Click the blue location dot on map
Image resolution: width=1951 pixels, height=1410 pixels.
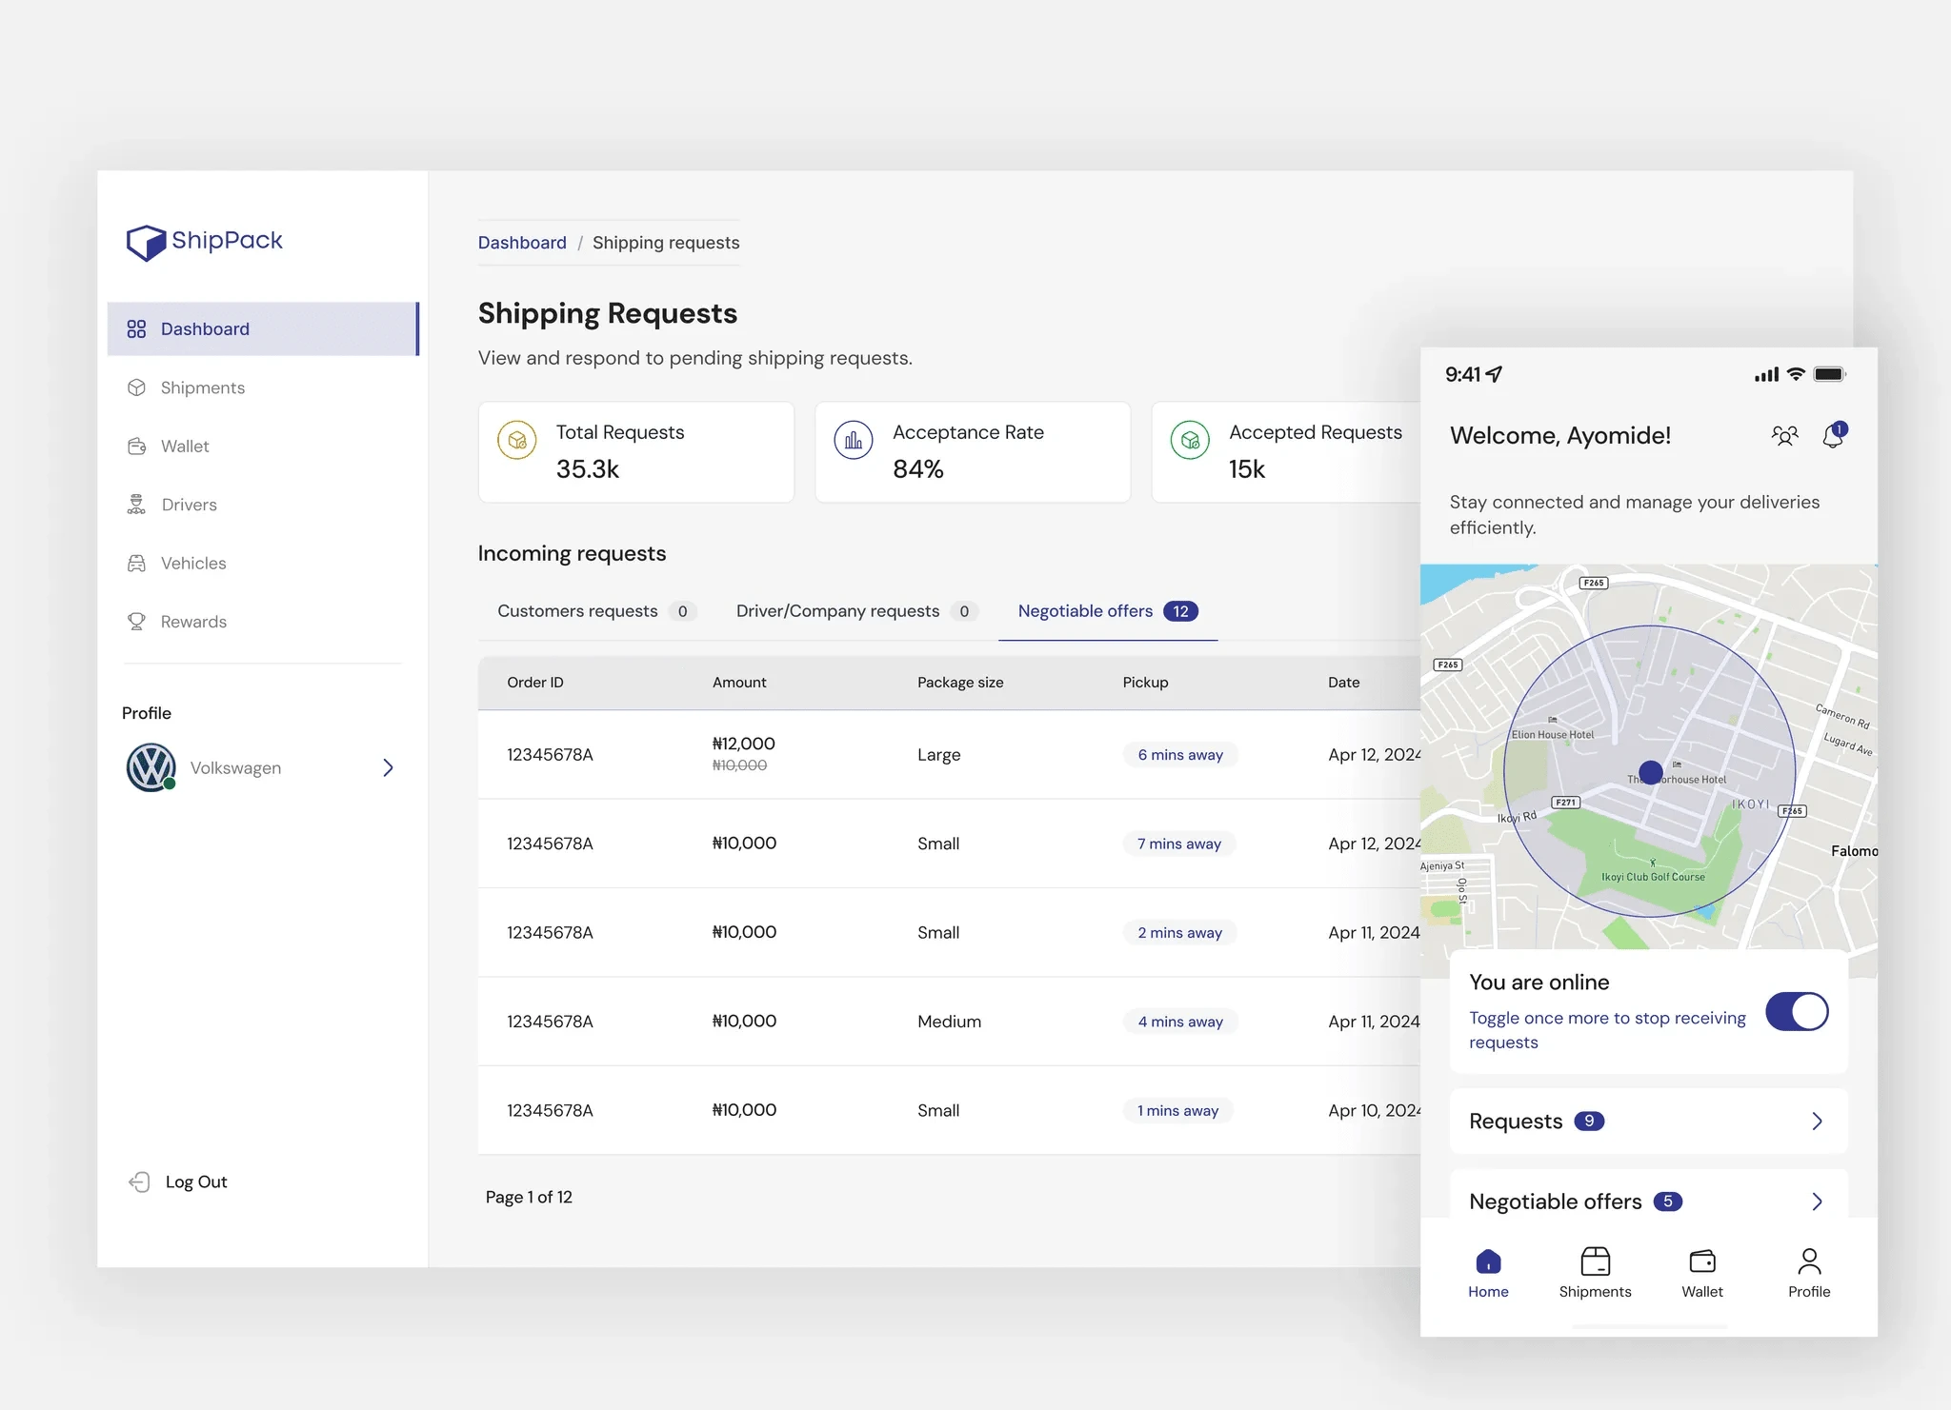1650,772
